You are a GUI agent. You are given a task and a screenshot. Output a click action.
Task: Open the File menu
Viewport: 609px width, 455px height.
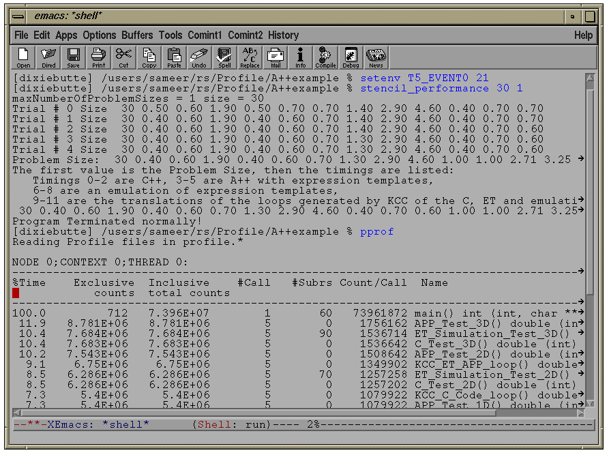[21, 35]
